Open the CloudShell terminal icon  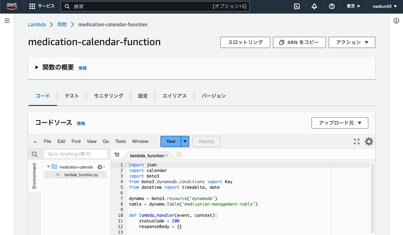297,6
